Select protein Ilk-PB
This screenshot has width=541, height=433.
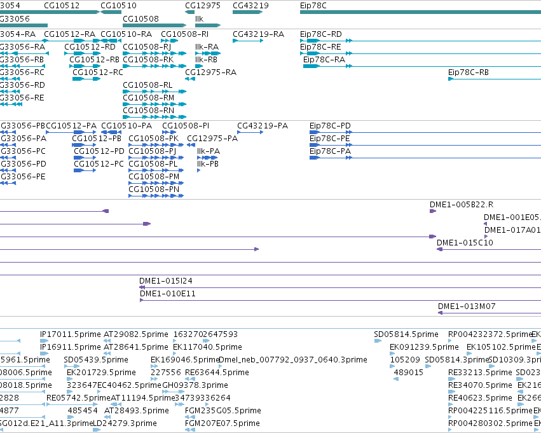pos(208,164)
